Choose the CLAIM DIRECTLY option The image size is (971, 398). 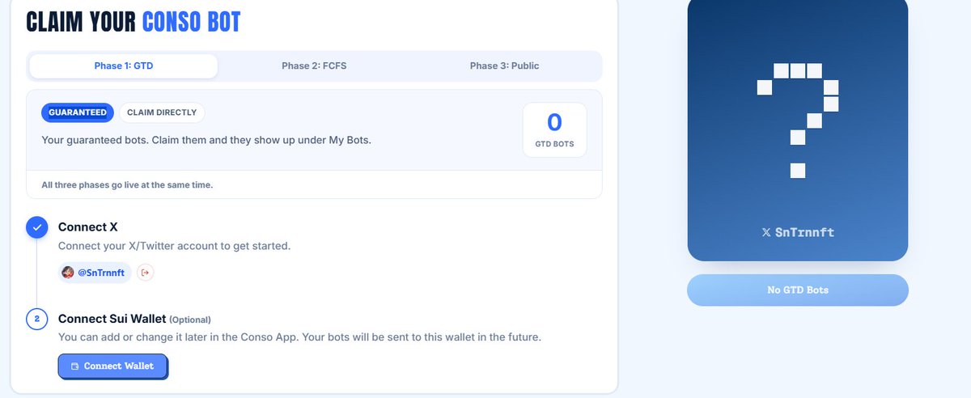[x=162, y=112]
